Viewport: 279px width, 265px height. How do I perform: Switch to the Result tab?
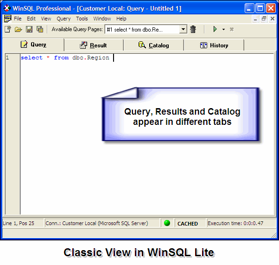[x=94, y=45]
